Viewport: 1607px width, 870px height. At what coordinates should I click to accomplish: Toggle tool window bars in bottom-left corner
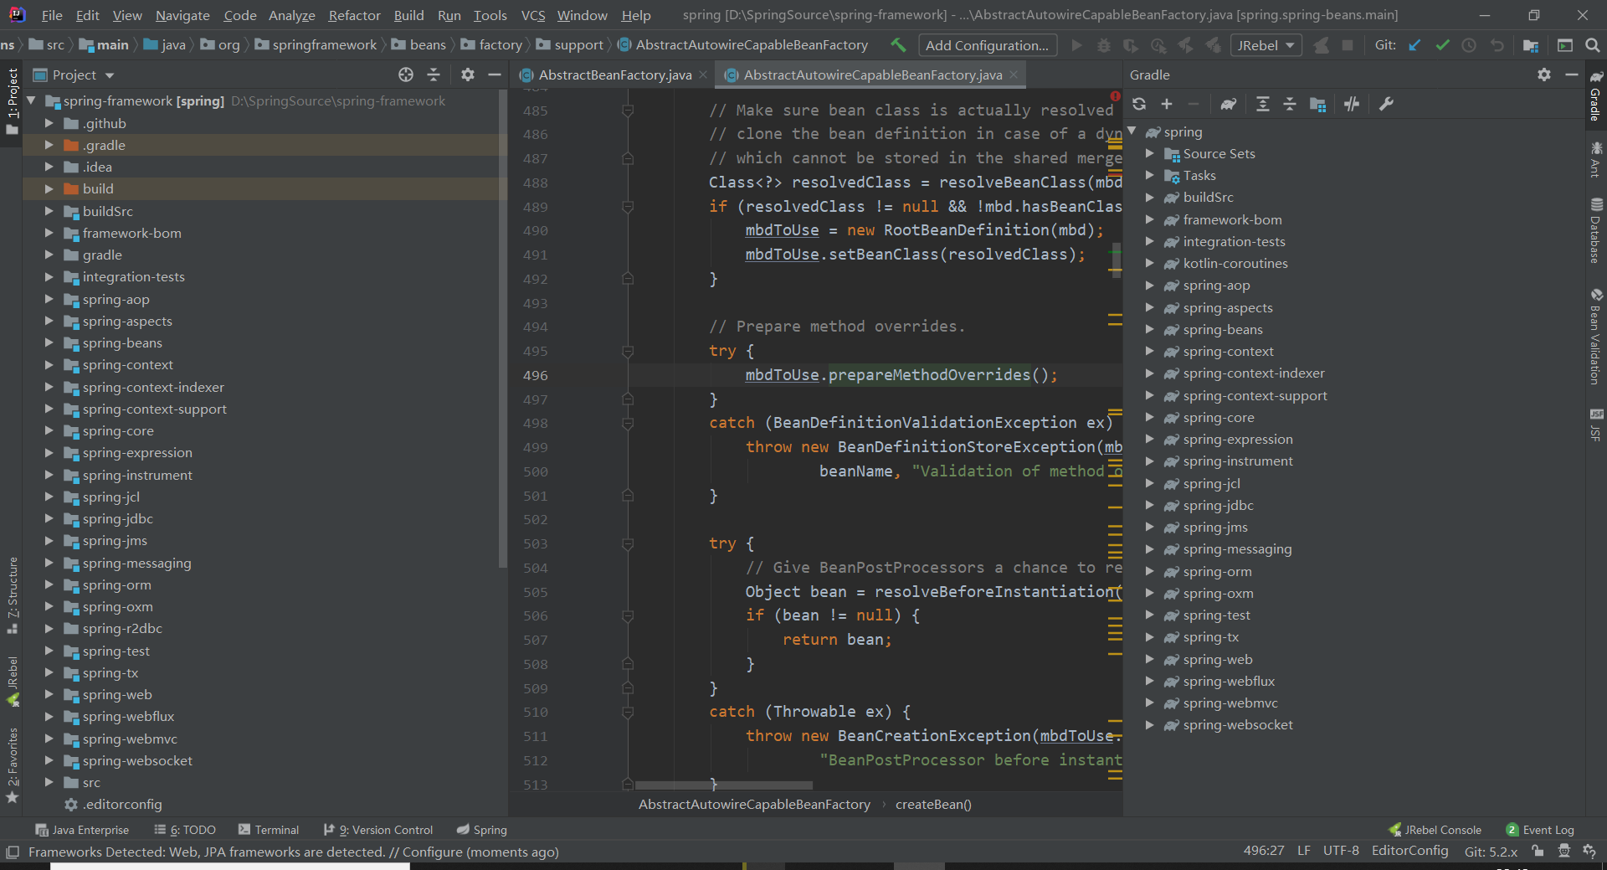click(x=12, y=852)
